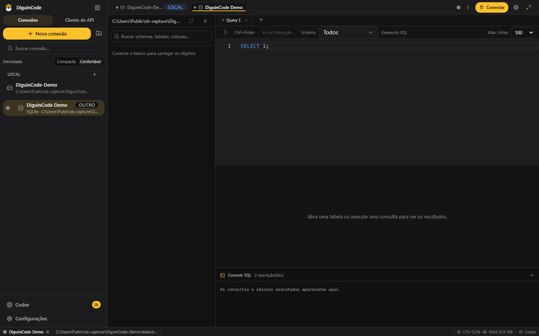This screenshot has height=336, width=539.
Task: Open the Codex icon in top bar
Action: 516,7
